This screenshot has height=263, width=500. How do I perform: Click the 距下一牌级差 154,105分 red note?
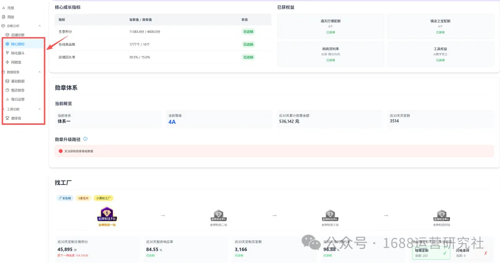point(73,255)
